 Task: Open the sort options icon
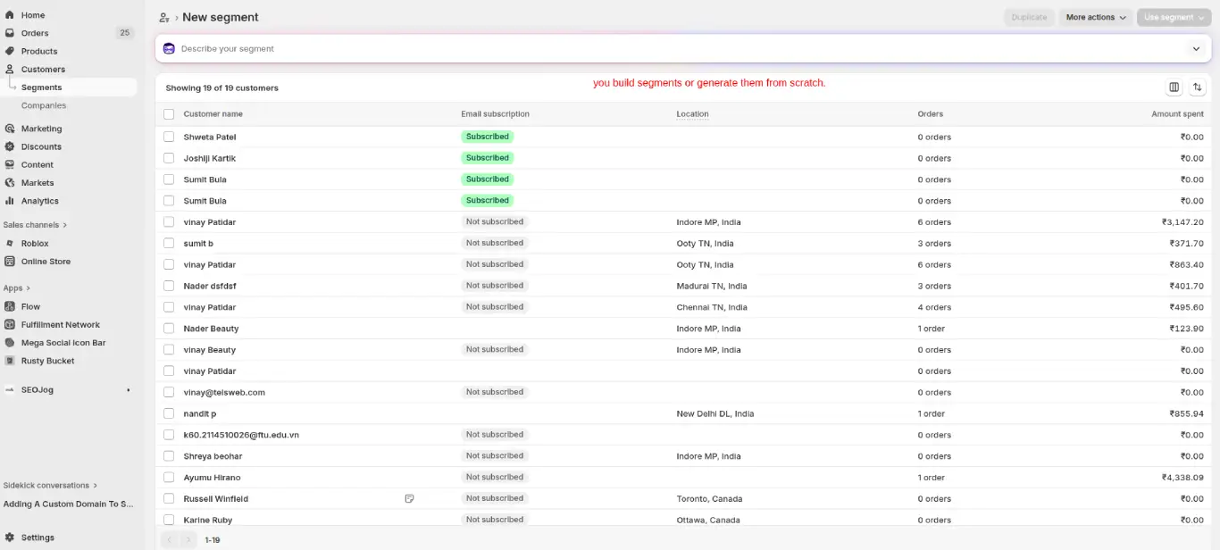pos(1197,87)
